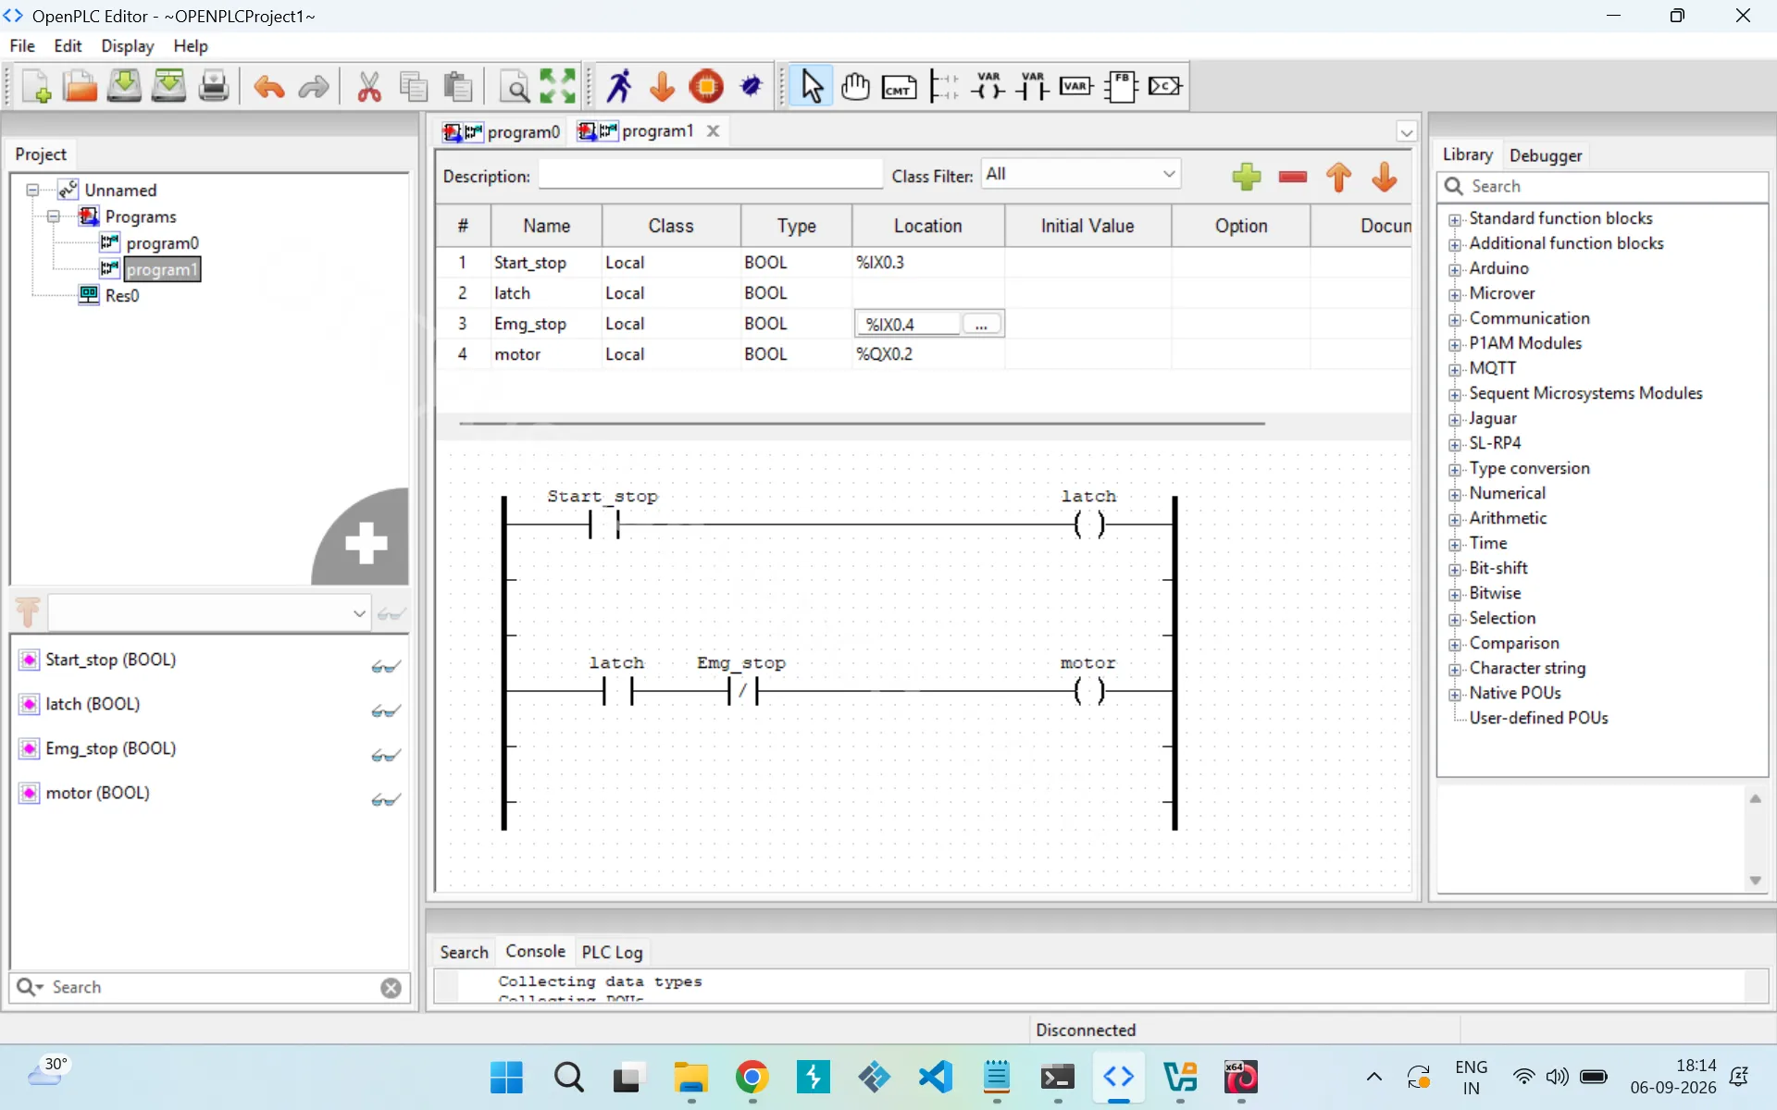Add a variable with the green plus
This screenshot has width=1777, height=1110.
click(1247, 176)
